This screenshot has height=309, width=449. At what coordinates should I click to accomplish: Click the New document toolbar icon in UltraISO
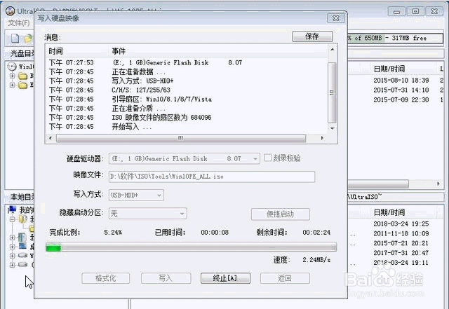[15, 39]
